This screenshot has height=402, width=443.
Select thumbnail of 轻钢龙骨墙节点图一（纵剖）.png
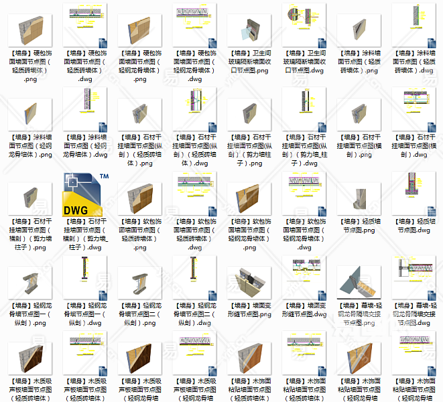30,283
